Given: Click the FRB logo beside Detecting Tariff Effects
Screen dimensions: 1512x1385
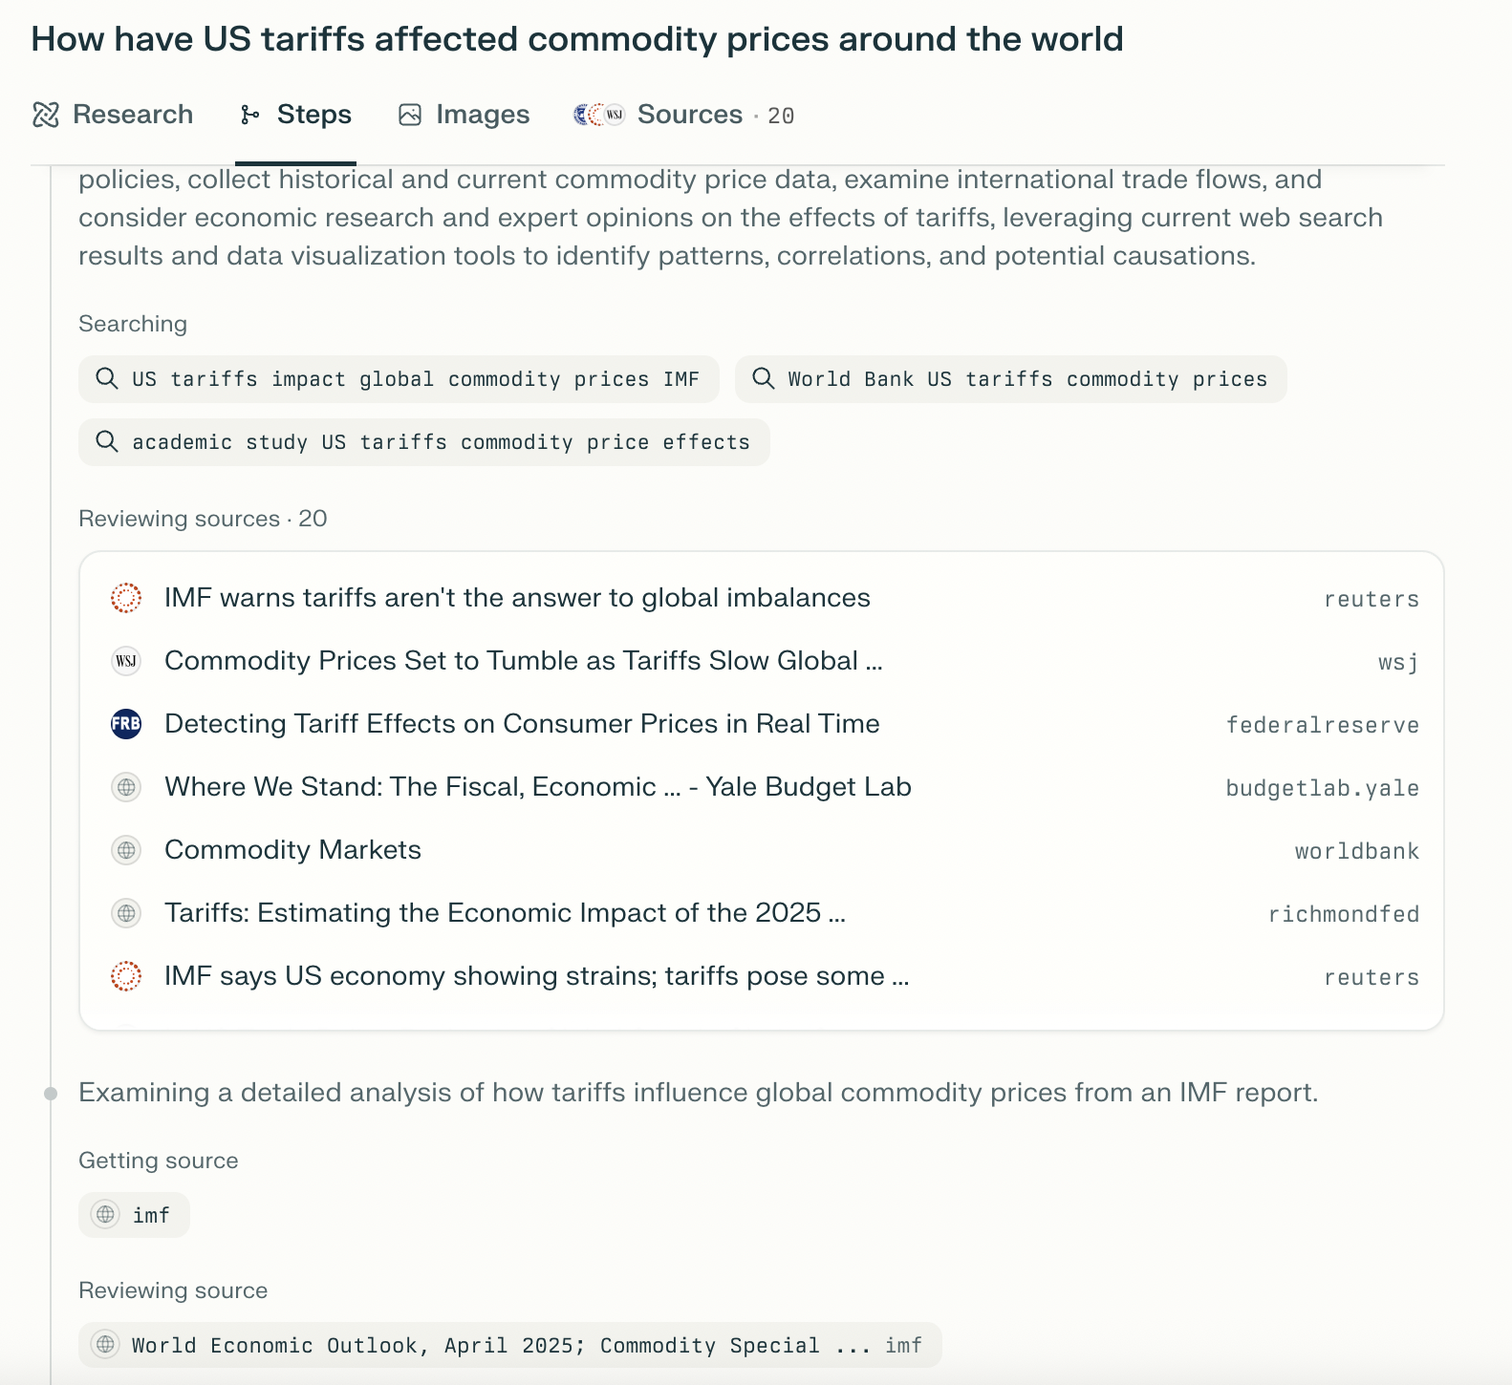Looking at the screenshot, I should (126, 724).
